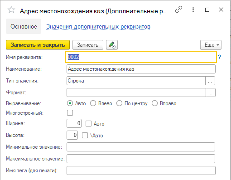The height and width of the screenshot is (180, 231).
Task: Close the attribute dialog window
Action: point(221,10)
